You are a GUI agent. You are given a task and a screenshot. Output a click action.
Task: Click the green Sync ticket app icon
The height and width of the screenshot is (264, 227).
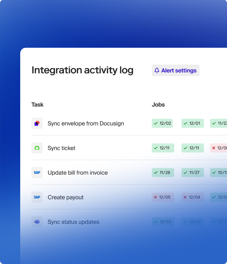[37, 148]
